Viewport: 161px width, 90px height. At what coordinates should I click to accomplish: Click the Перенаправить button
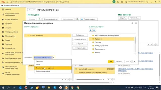click(x=89, y=19)
